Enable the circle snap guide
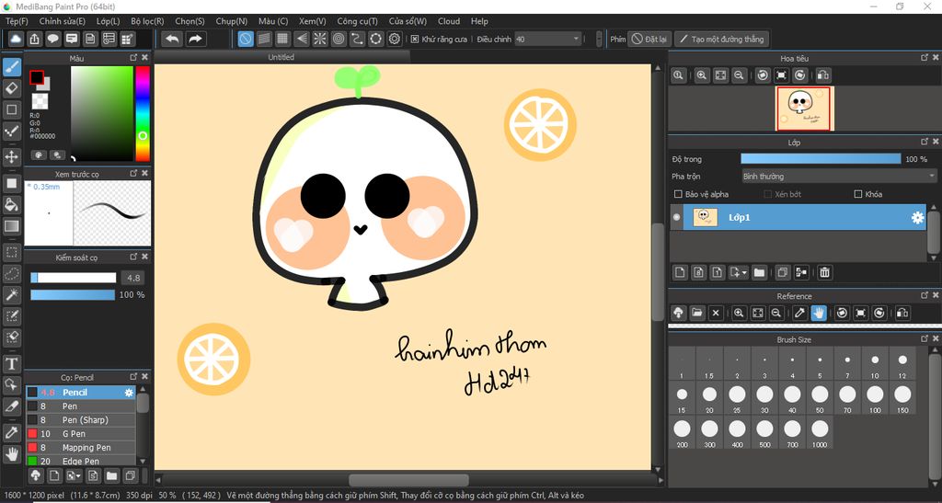This screenshot has height=503, width=942. coord(339,39)
